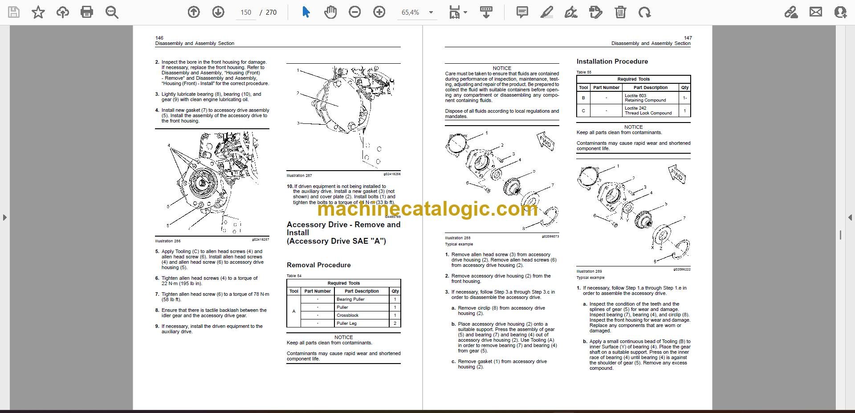This screenshot has width=855, height=413.
Task: Open the page fit options dropdown arrow
Action: pyautogui.click(x=465, y=12)
